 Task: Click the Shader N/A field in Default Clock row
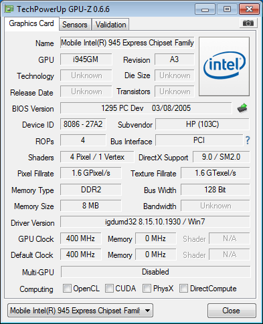(230, 255)
